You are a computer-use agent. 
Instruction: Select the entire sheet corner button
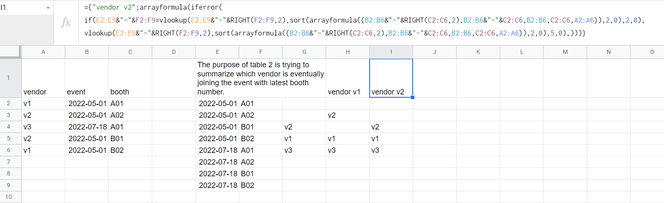tap(10, 52)
